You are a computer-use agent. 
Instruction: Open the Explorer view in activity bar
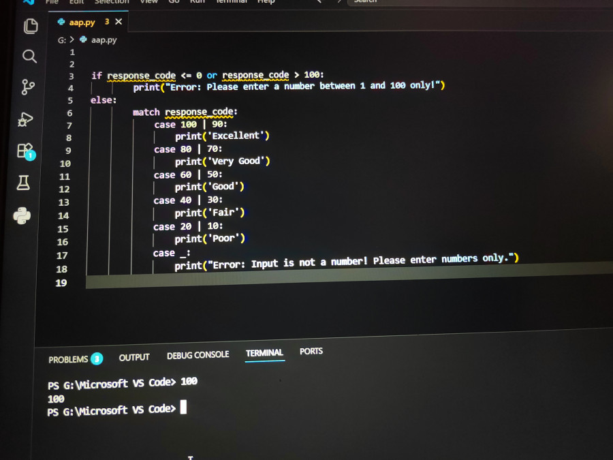[x=31, y=26]
